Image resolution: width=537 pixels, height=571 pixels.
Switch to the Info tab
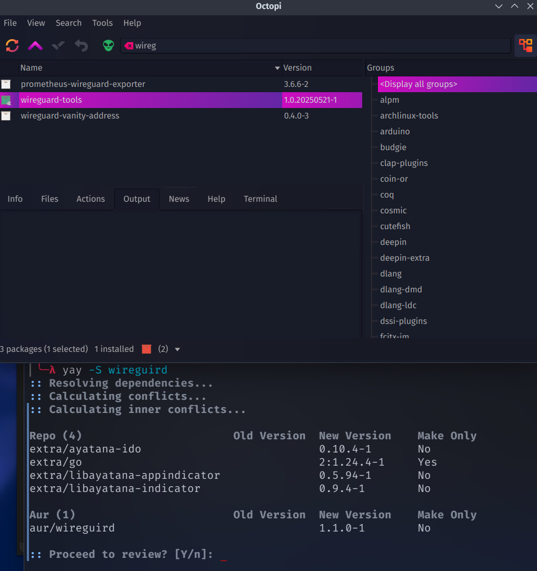click(x=15, y=199)
